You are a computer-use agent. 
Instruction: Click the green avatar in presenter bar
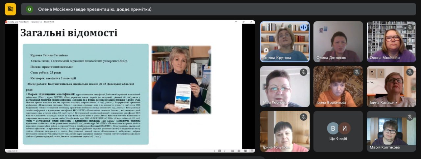coord(30,9)
